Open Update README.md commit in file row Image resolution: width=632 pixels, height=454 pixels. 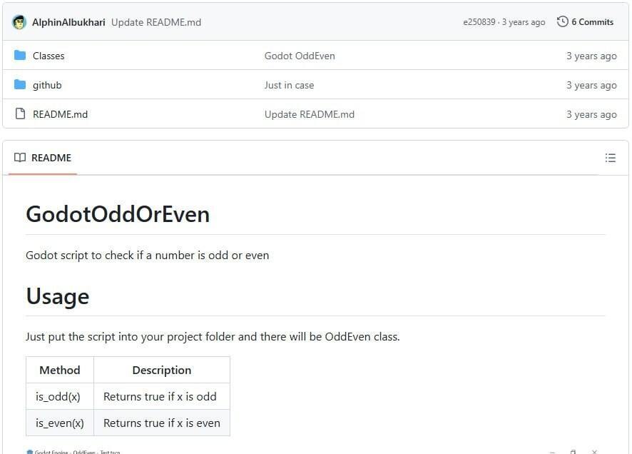pos(309,114)
